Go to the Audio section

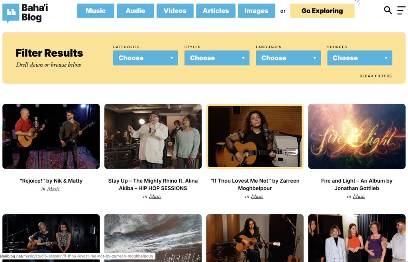click(x=135, y=11)
